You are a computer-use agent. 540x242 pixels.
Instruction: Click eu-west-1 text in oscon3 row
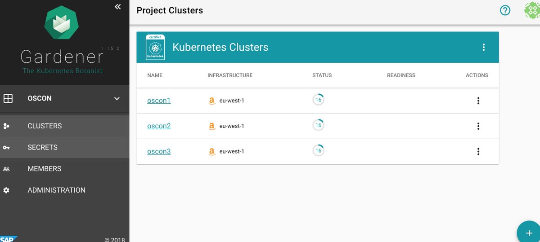(x=232, y=151)
